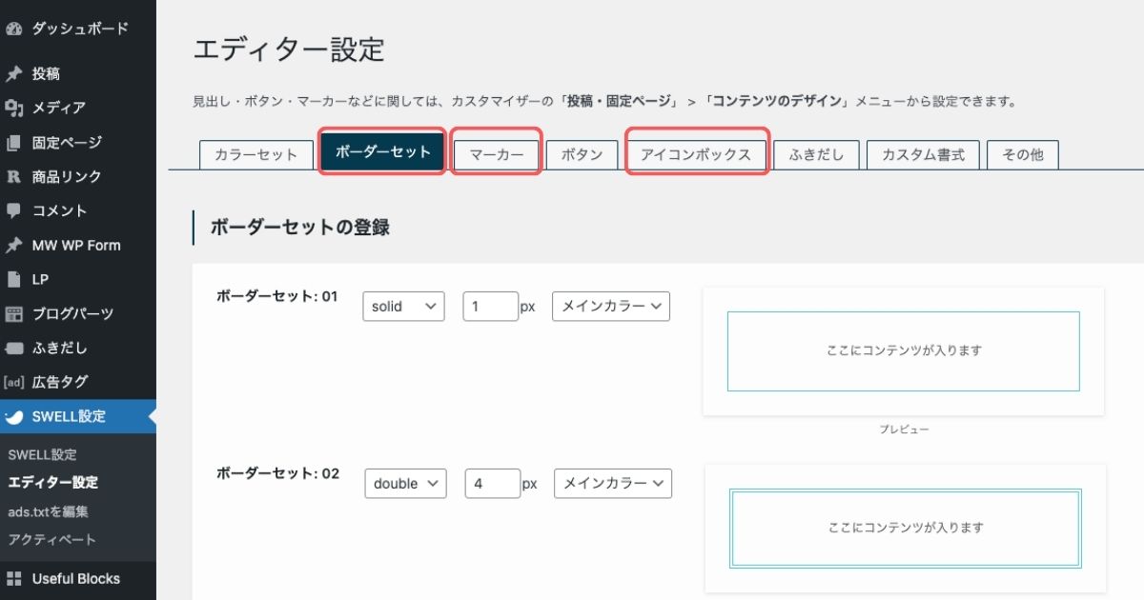Switch to the マーカー tab
The image size is (1144, 600).
tap(496, 153)
